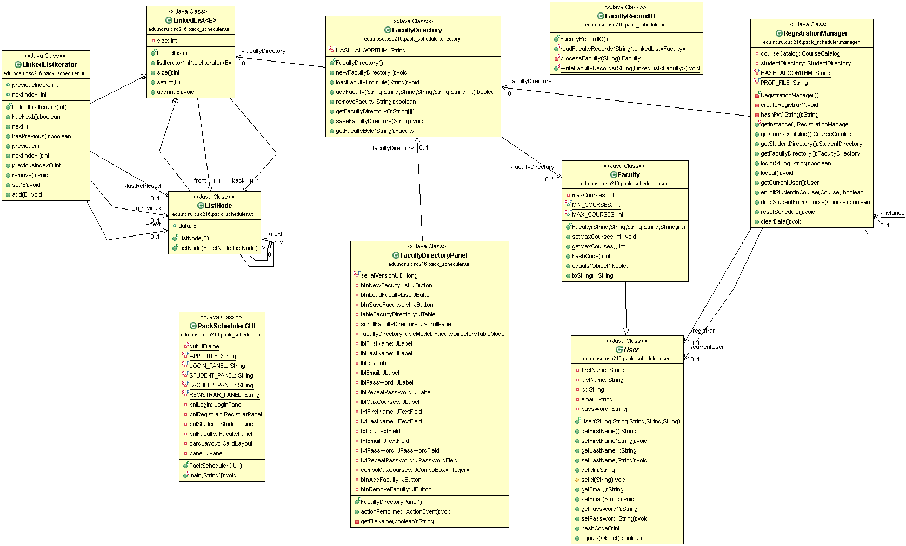Click the field icon of serialVersionUID in FacultyDirectoryPanel
This screenshot has width=906, height=546.
tap(356, 275)
